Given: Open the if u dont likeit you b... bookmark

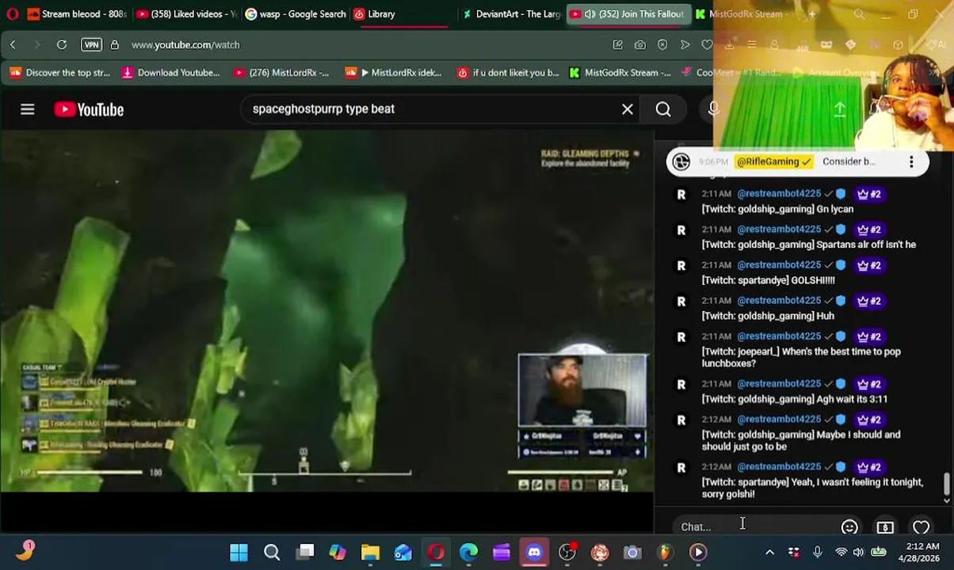Looking at the screenshot, I should tap(508, 73).
